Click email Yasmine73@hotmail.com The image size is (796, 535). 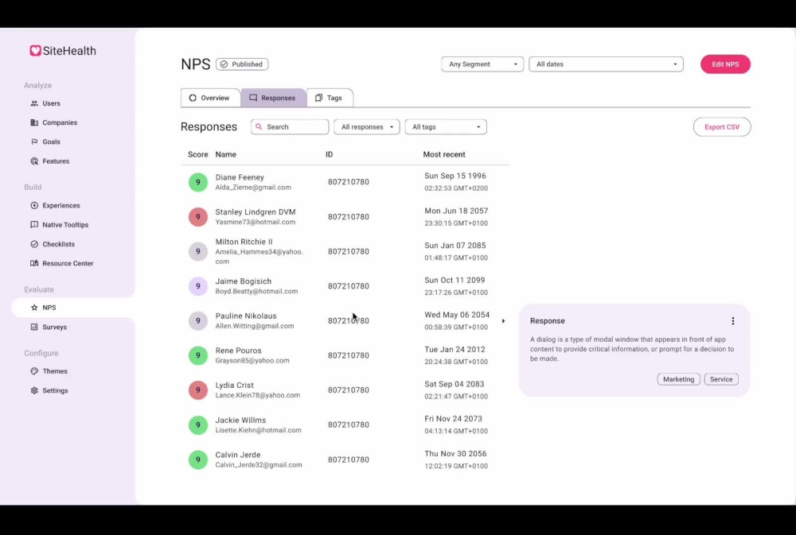[255, 222]
